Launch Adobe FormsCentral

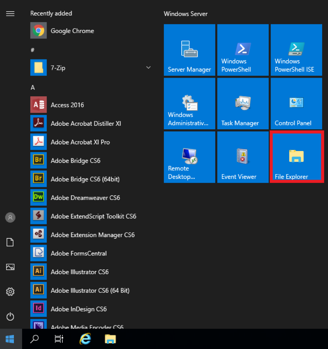(x=91, y=253)
